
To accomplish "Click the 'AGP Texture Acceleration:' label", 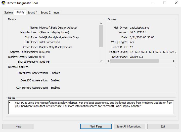I will 32,88.
